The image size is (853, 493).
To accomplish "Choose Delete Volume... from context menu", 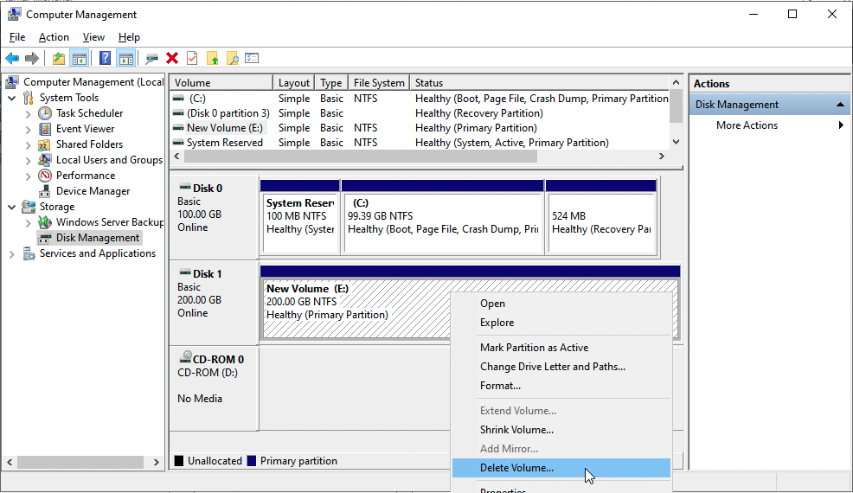I will point(561,468).
